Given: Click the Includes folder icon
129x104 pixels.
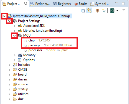Looking at the screenshot, I should 15,65.
